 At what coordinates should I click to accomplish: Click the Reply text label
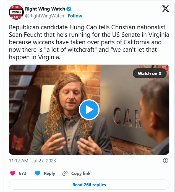coord(49,173)
